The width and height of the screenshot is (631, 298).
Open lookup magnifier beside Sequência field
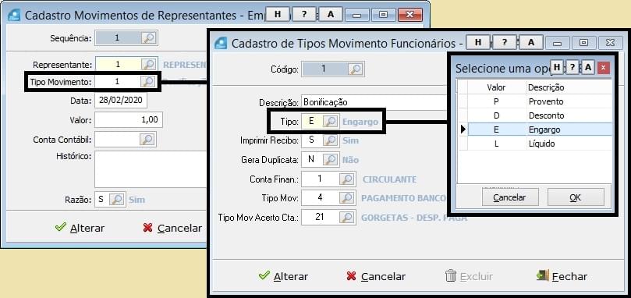(148, 38)
